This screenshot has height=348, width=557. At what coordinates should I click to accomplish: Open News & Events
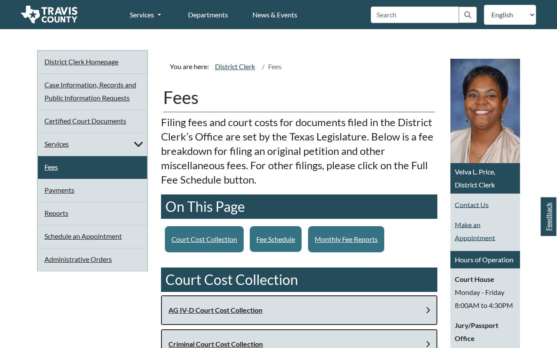(275, 15)
